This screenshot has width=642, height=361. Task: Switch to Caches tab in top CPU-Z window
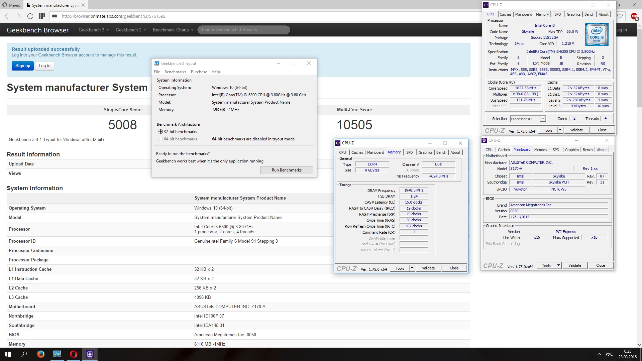point(505,14)
